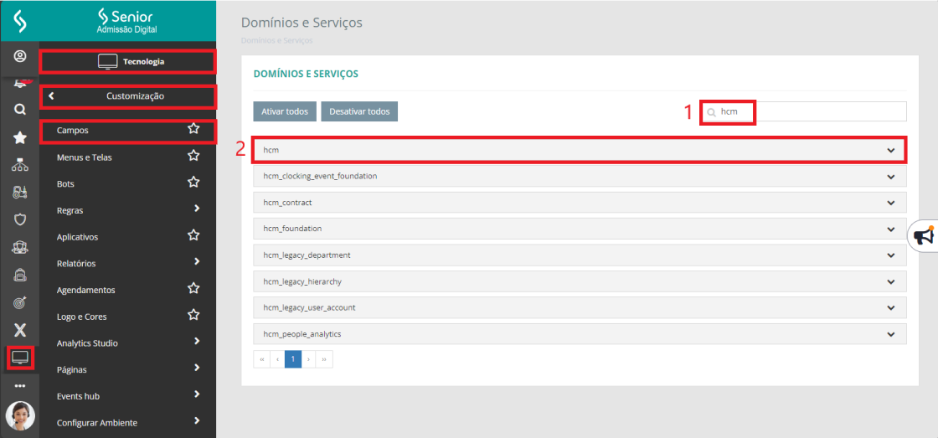Click the search magnifier icon in sidebar
Screen dimensions: 938x438
20,109
